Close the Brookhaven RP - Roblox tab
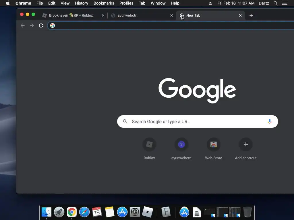The width and height of the screenshot is (294, 220). pyautogui.click(x=103, y=15)
